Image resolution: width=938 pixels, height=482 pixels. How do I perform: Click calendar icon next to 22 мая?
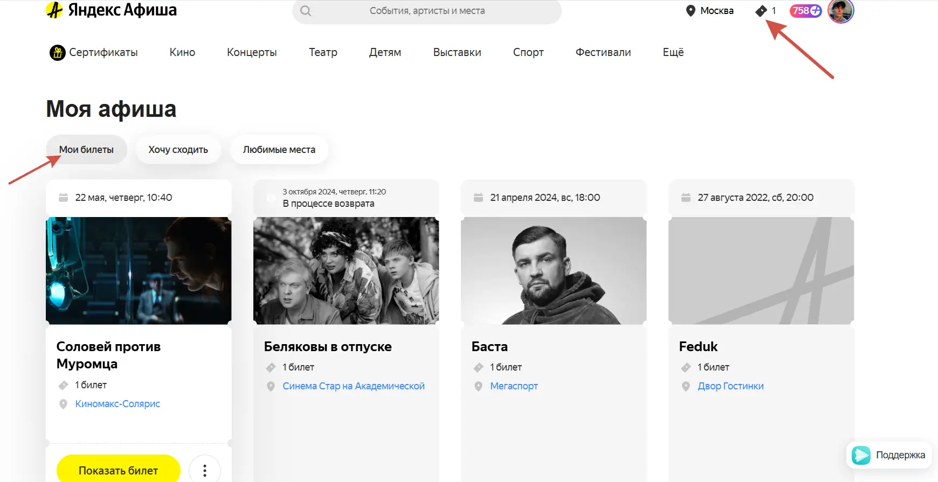63,198
